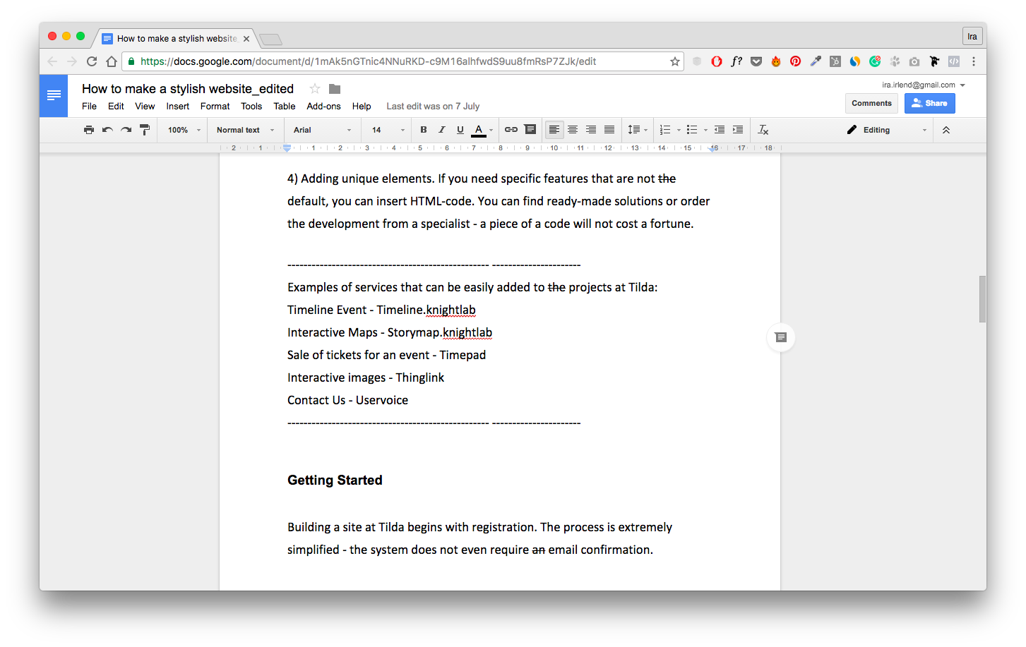
Task: Select the Paint format tool
Action: coord(145,130)
